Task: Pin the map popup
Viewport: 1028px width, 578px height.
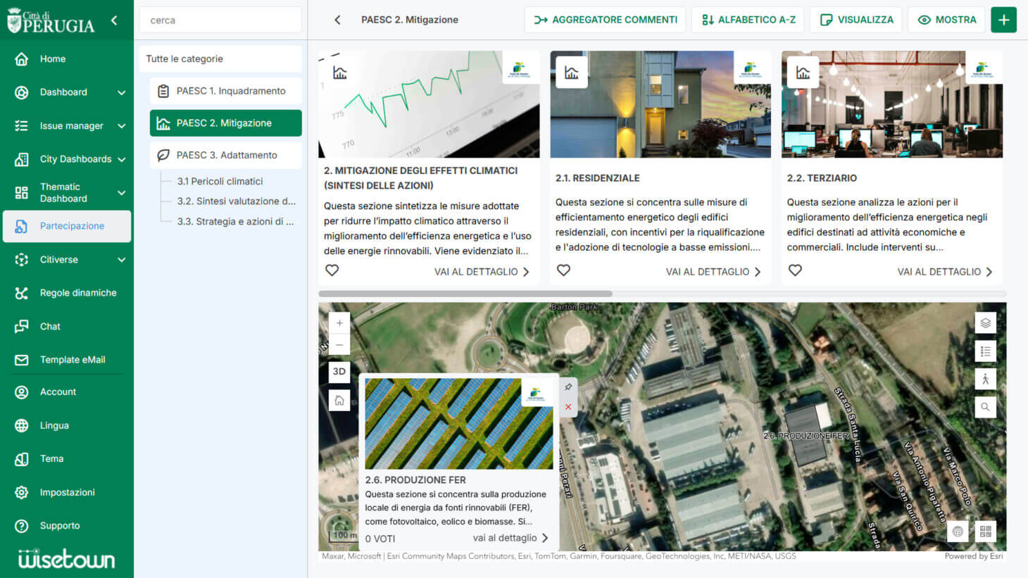Action: coord(568,387)
